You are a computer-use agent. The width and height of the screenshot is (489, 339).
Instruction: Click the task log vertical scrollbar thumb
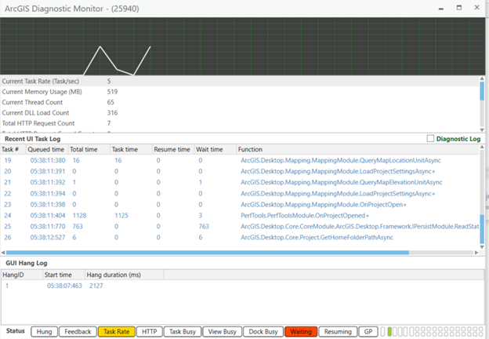482,229
